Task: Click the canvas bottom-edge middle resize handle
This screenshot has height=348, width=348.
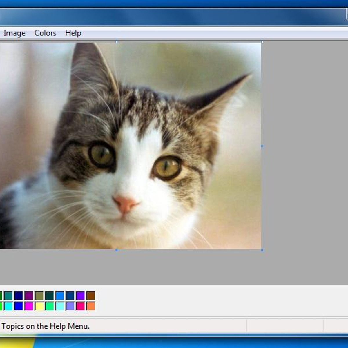Action: pos(117,250)
